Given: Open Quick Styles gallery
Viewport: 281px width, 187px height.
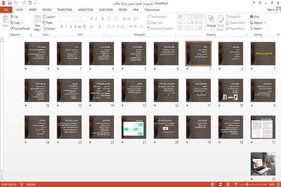Looking at the screenshot, I should [x=221, y=23].
